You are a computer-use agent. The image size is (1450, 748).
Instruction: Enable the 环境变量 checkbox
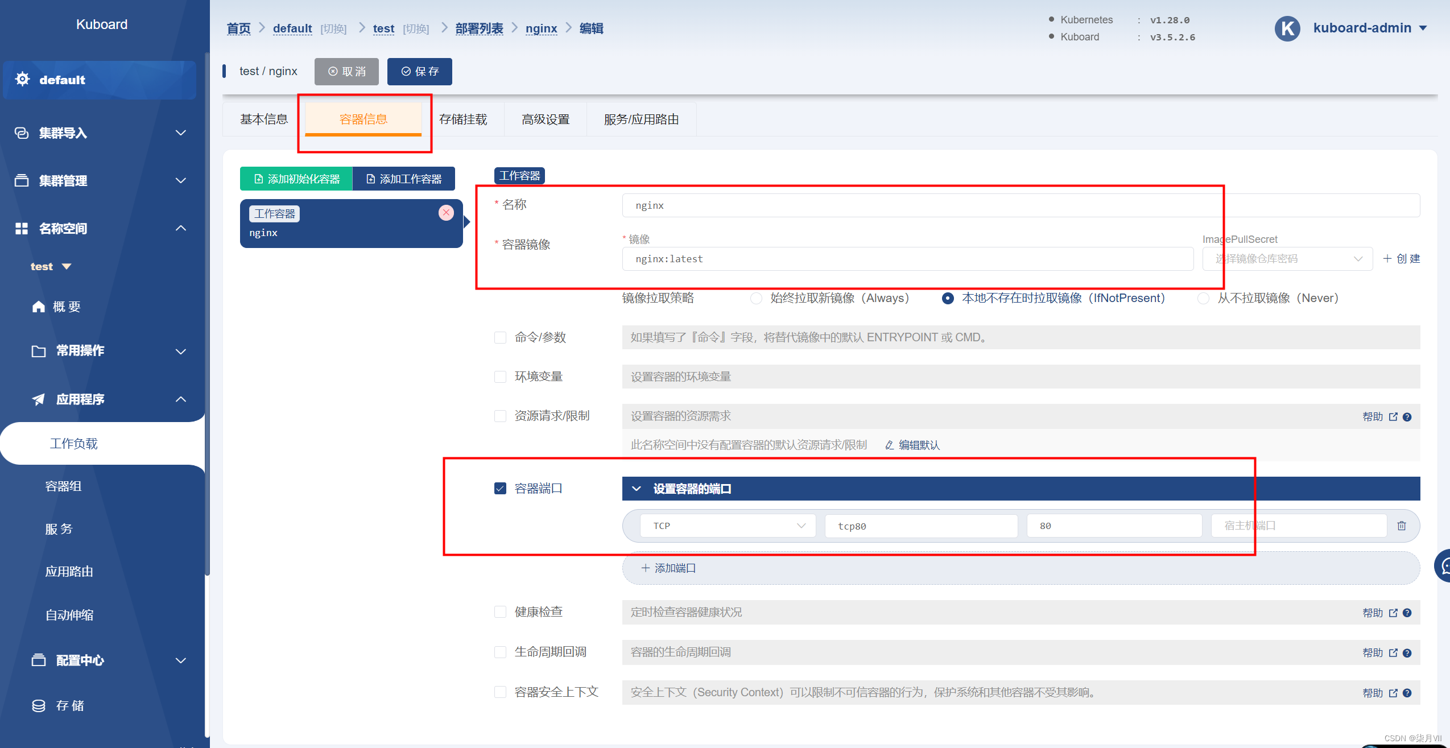500,377
